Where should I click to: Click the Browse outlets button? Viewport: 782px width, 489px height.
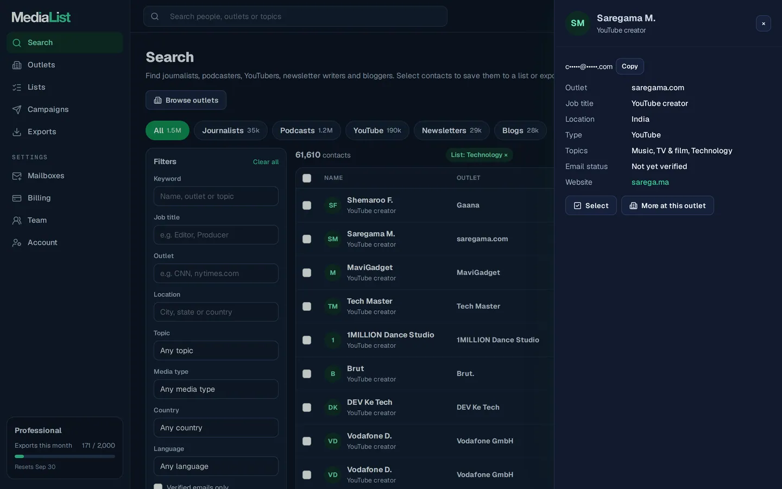[186, 100]
